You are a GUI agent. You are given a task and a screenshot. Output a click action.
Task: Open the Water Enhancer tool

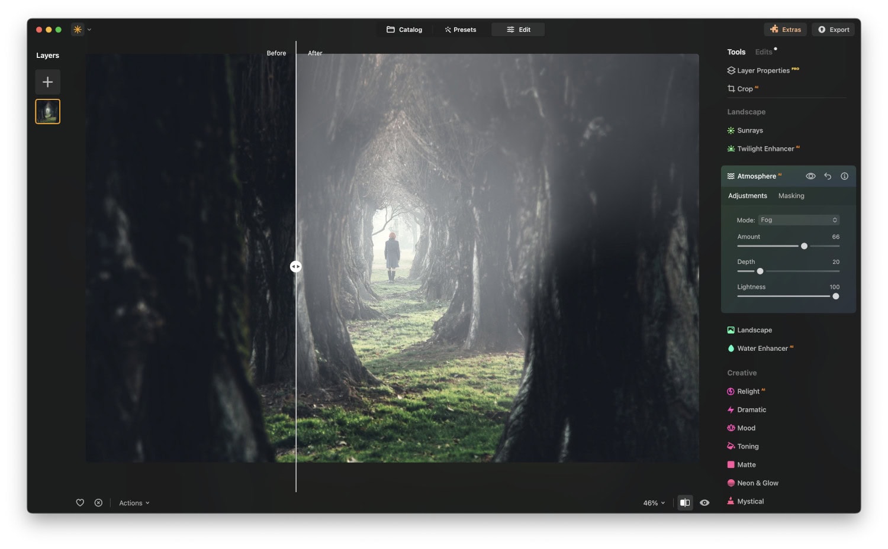(x=762, y=348)
